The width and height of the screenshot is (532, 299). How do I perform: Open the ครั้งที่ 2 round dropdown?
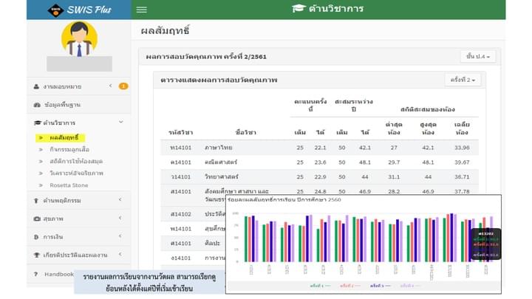[463, 80]
